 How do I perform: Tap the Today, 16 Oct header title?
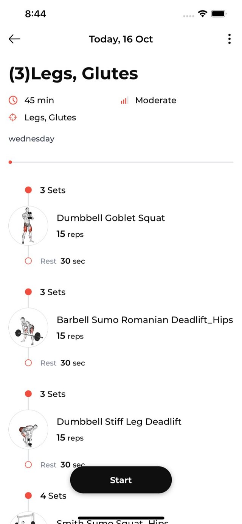pyautogui.click(x=121, y=39)
